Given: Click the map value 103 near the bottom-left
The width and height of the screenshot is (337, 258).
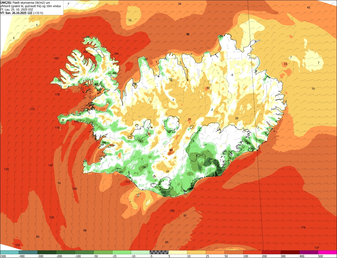Looking at the screenshot, I should (x=17, y=245).
